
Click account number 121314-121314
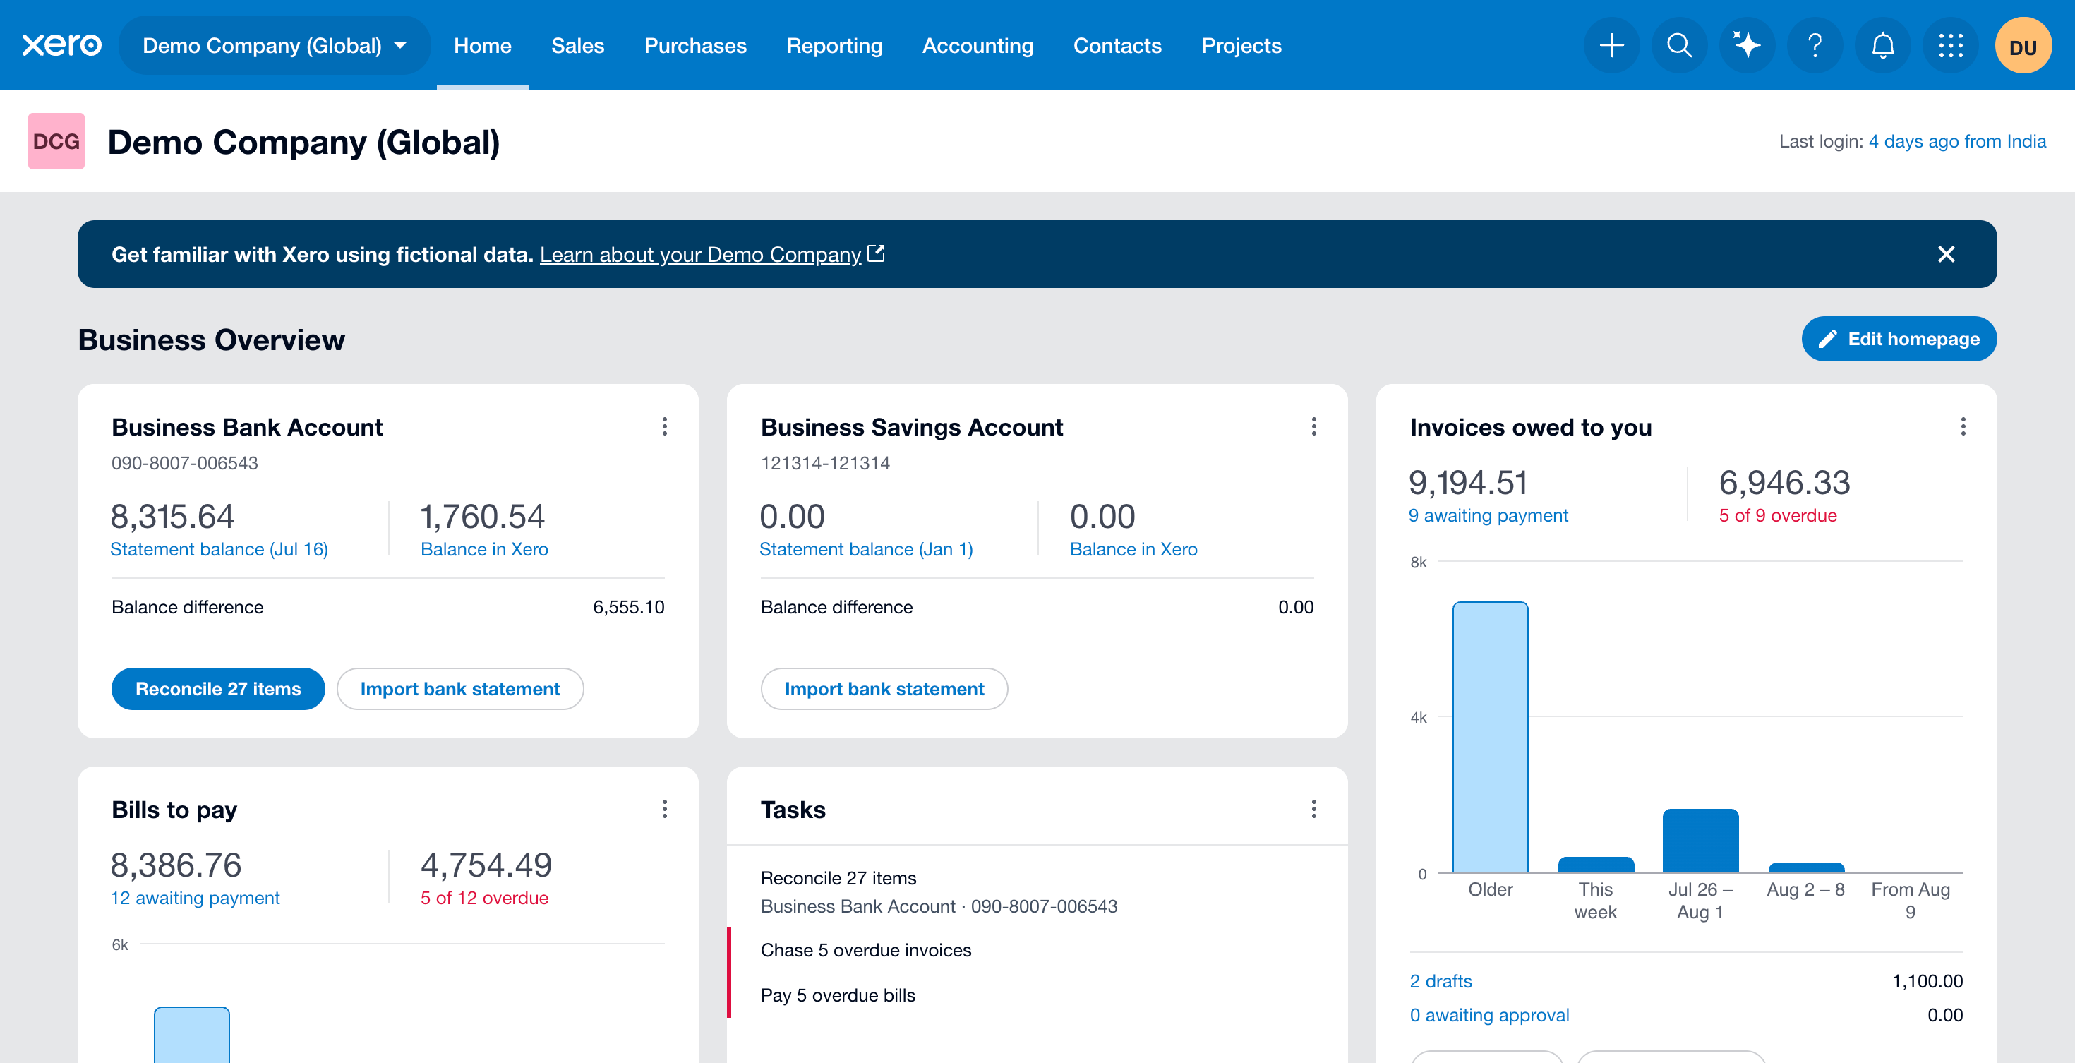pyautogui.click(x=825, y=463)
